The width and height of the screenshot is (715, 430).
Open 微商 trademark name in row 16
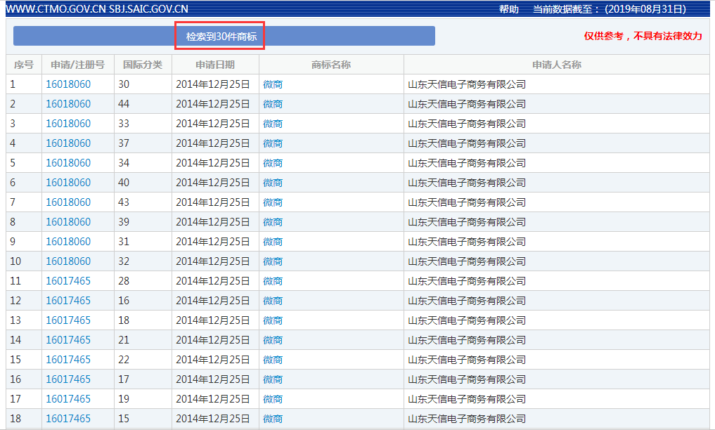click(273, 379)
